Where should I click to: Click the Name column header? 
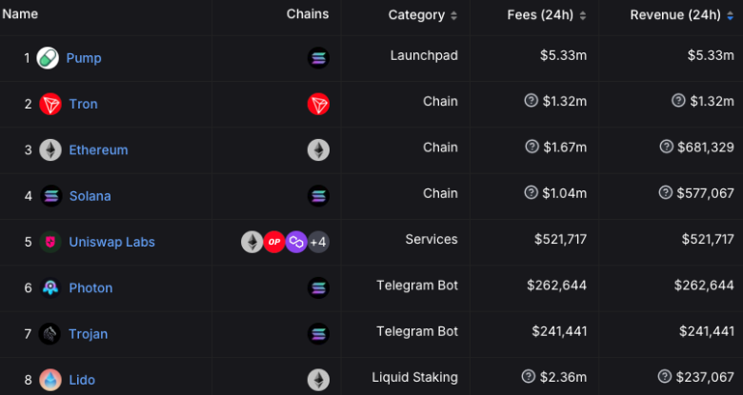[20, 14]
